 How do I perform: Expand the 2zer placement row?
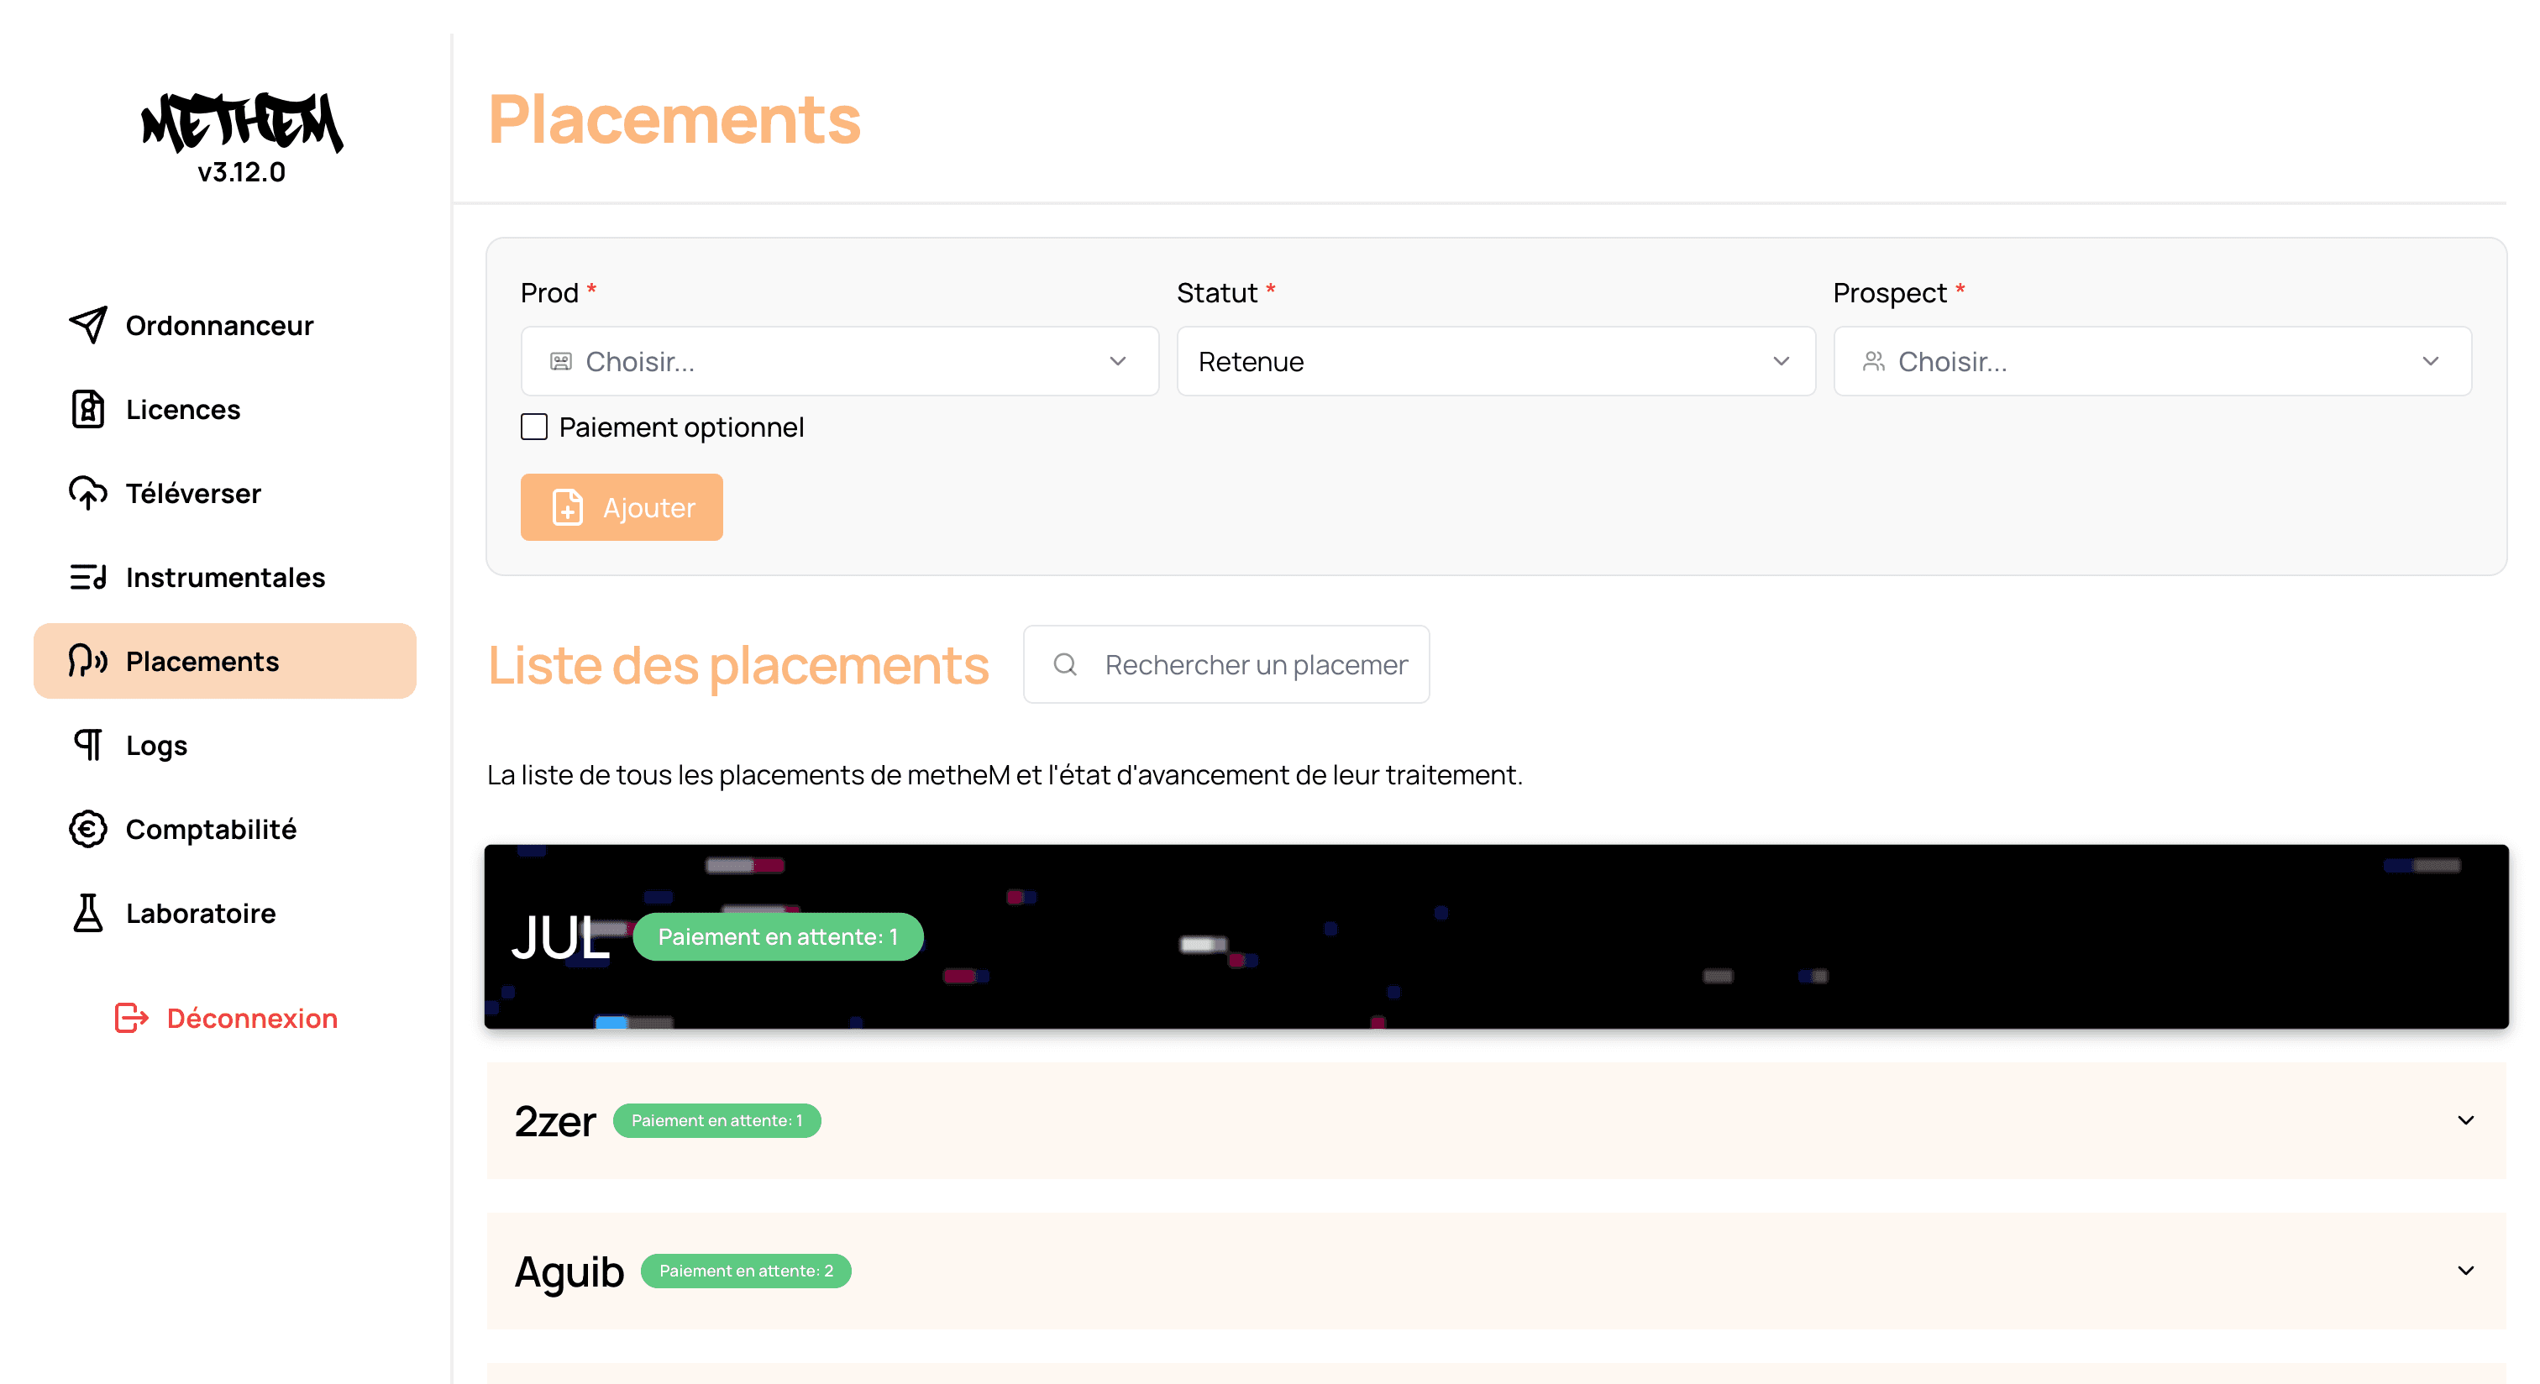click(2466, 1119)
